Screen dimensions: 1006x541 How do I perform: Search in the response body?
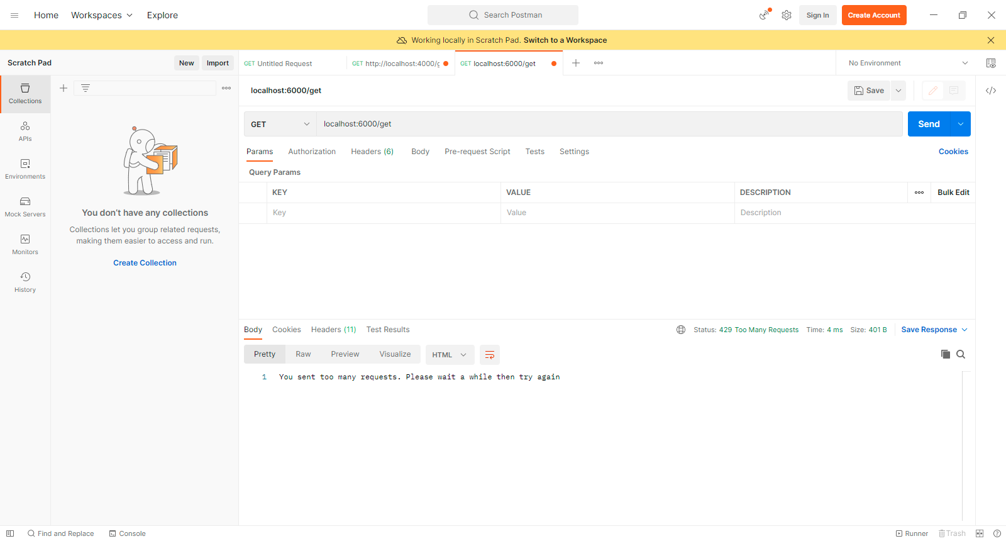[961, 354]
